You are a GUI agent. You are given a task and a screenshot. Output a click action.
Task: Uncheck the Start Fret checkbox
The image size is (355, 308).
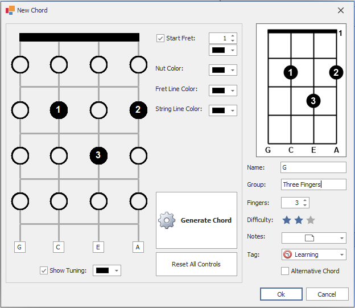[160, 38]
